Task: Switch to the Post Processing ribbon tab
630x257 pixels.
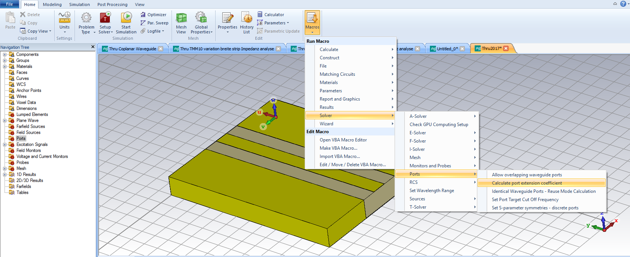Action: (x=112, y=5)
